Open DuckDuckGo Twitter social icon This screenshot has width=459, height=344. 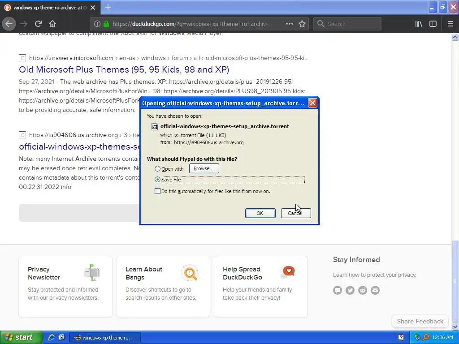[x=350, y=290]
